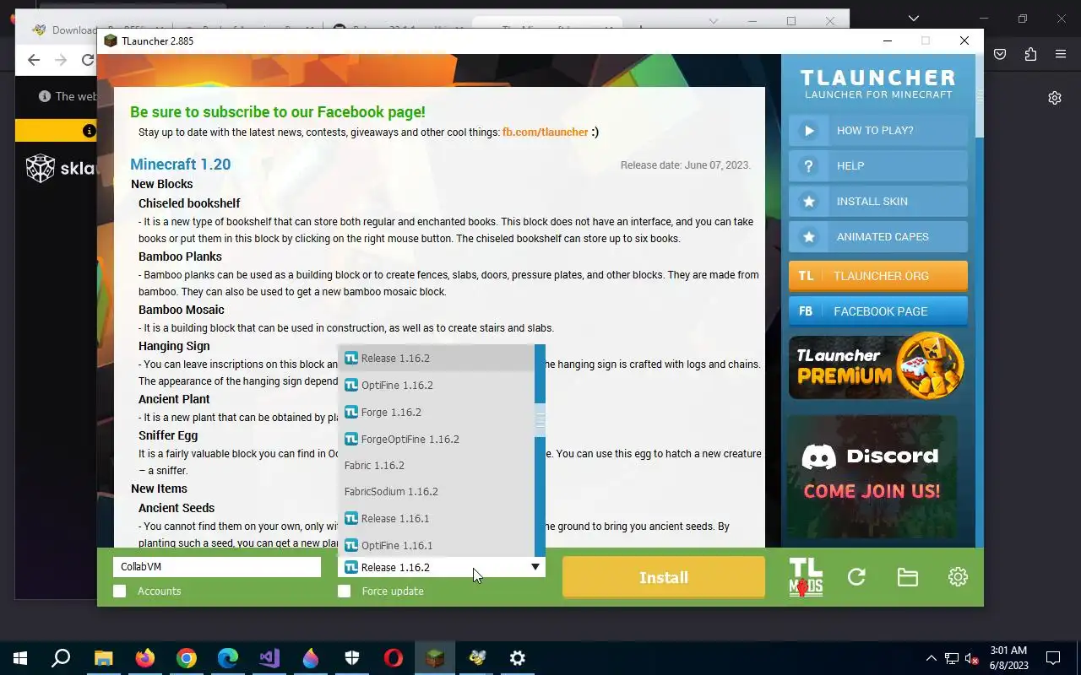Viewport: 1081px width, 675px height.
Task: Click the refresh versions icon
Action: click(856, 577)
